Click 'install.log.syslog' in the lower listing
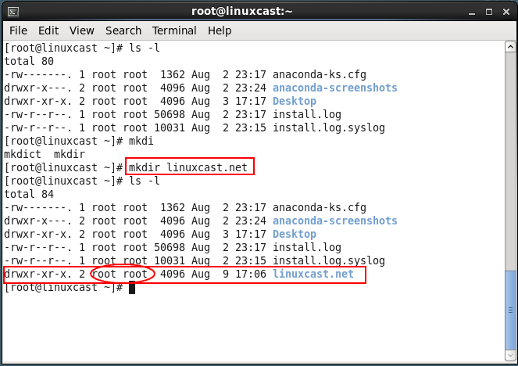The width and height of the screenshot is (518, 366). click(x=329, y=260)
